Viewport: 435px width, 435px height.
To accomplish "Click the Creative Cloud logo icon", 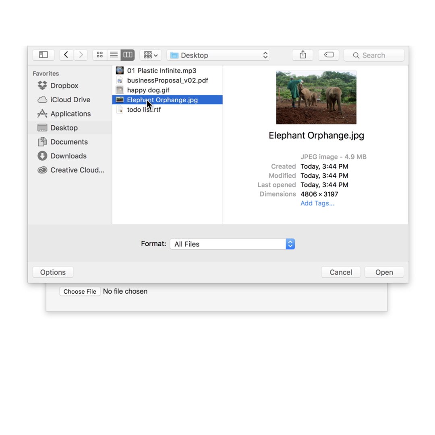I will coord(42,170).
